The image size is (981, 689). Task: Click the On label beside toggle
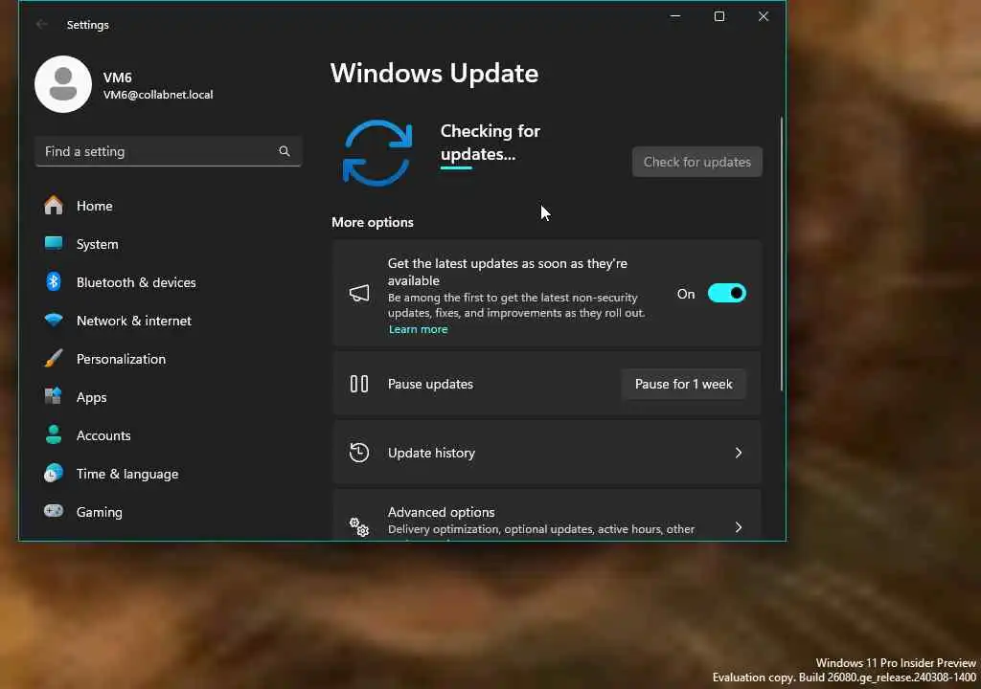[x=686, y=294]
